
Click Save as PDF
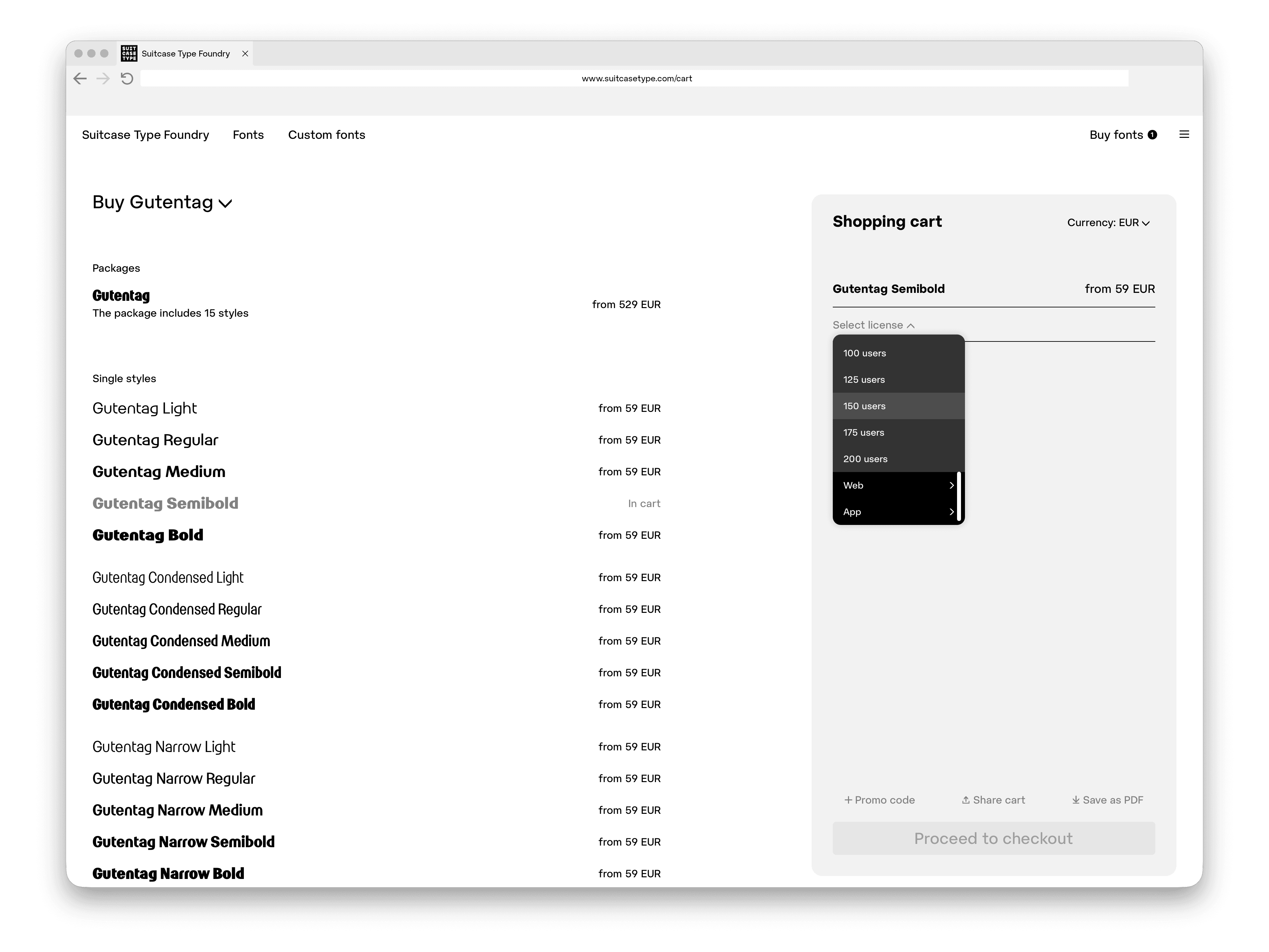(1108, 800)
